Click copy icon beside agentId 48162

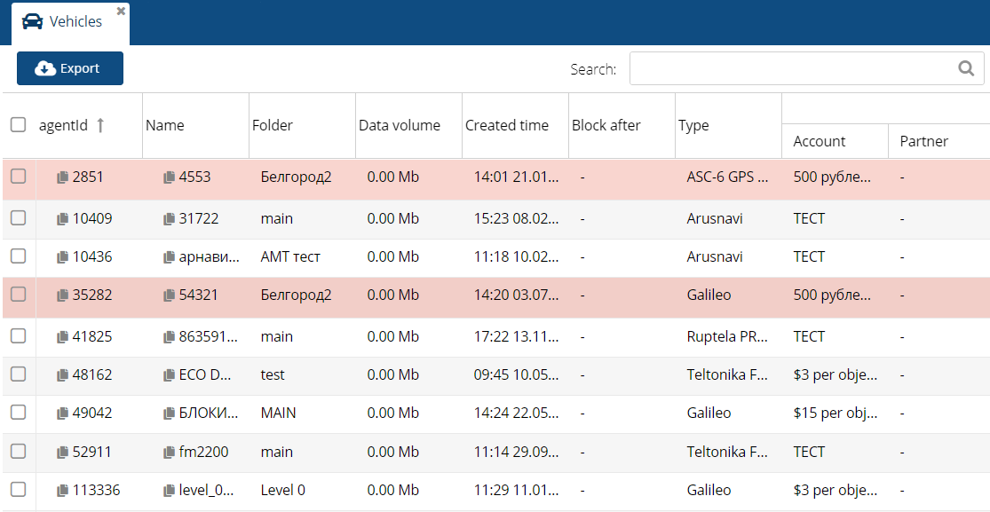click(62, 375)
